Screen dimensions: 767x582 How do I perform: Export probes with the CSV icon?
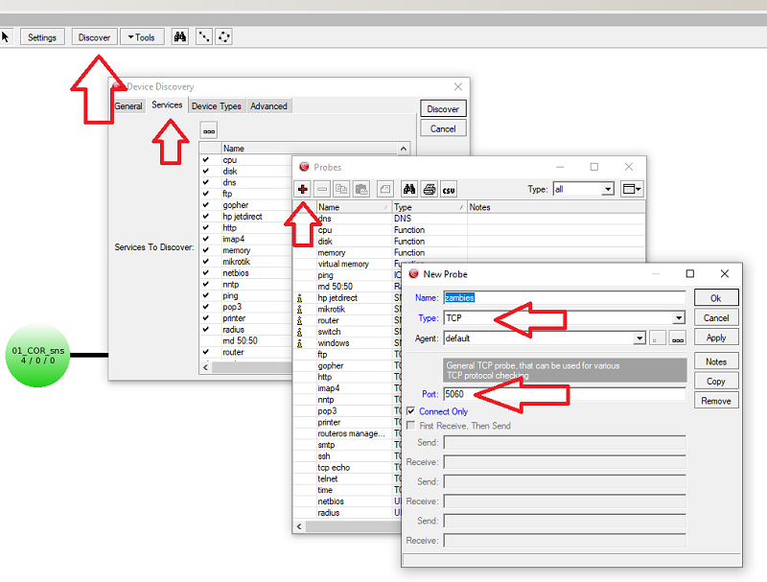click(449, 189)
